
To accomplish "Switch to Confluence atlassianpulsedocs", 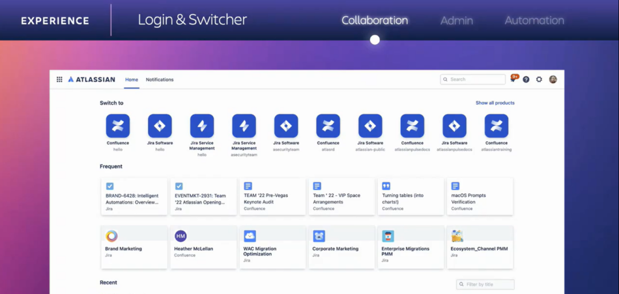I will (412, 132).
